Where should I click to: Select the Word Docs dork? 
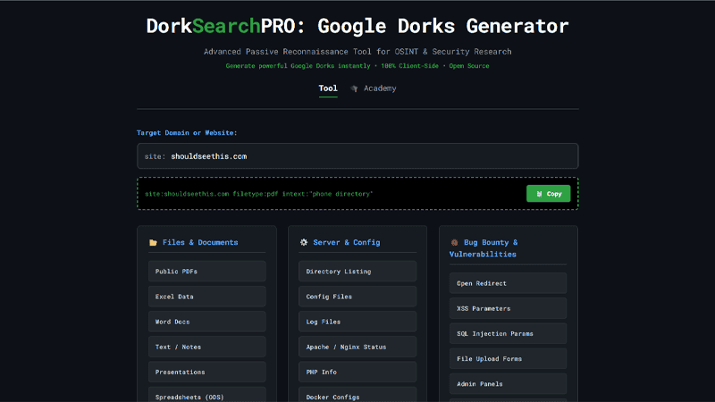pyautogui.click(x=207, y=322)
